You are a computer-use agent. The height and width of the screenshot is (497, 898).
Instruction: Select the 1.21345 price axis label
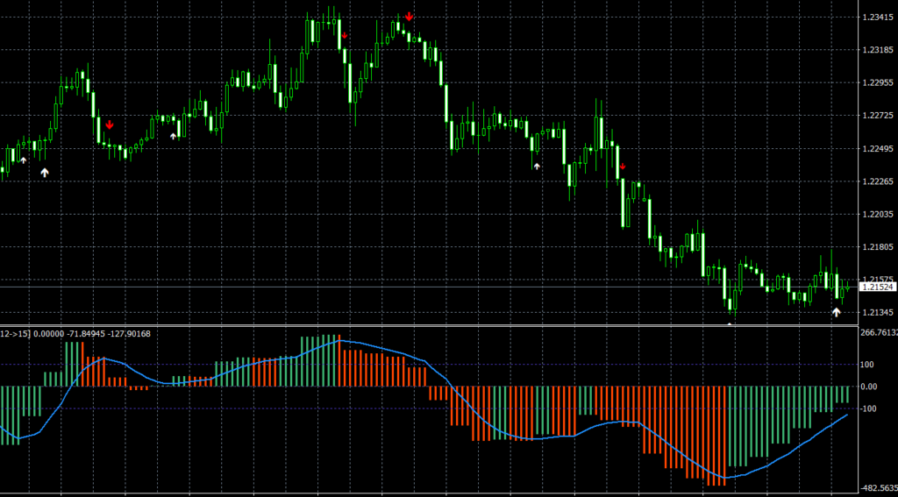pyautogui.click(x=879, y=313)
